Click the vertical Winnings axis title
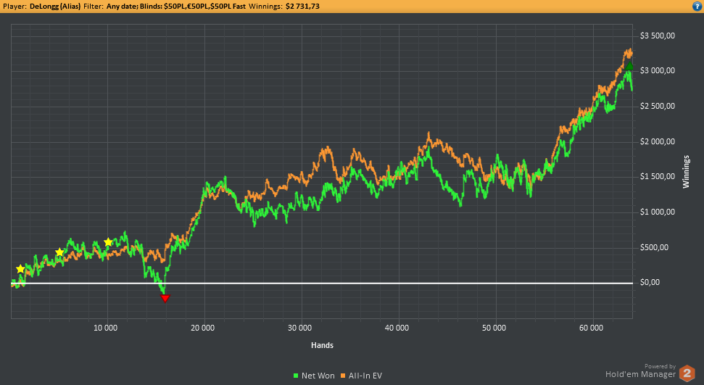The image size is (704, 385). point(686,172)
